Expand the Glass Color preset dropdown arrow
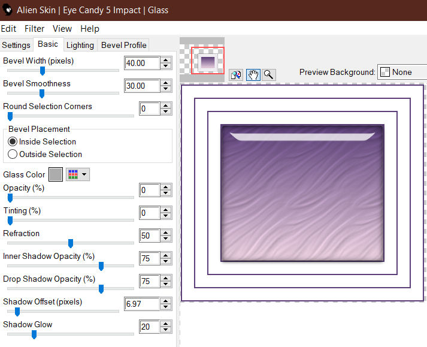Screen dimensions: 427x347 (84, 174)
